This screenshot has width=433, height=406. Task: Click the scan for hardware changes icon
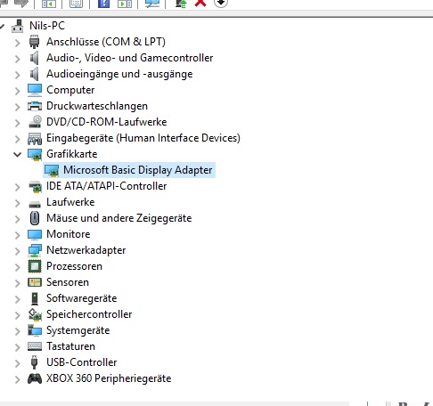[152, 3]
